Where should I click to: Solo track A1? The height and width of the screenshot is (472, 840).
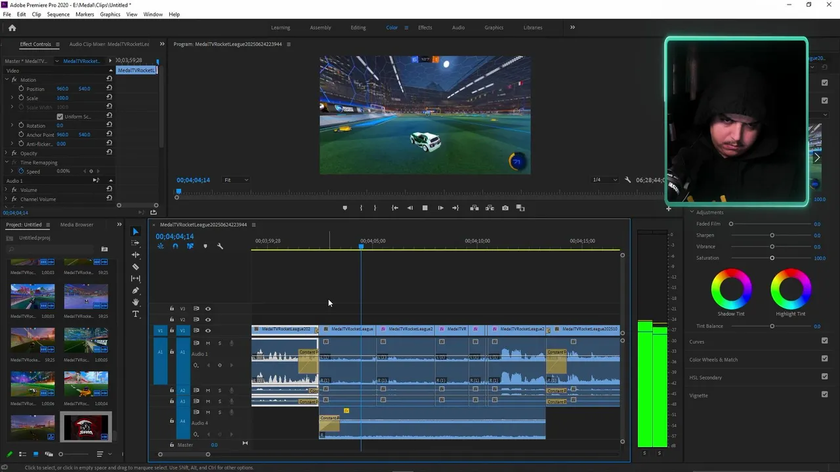(219, 343)
